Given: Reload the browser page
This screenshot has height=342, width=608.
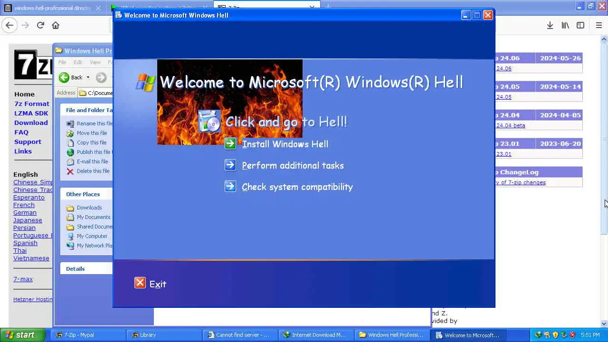Looking at the screenshot, I should click(40, 25).
